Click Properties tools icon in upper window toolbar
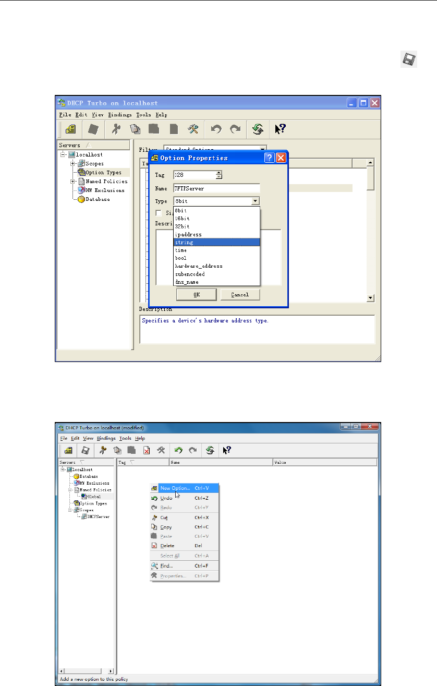Screen dimensions: 437x686 tap(192, 128)
